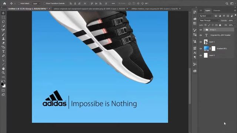Image resolution: width=237 pixels, height=133 pixels.
Task: Filter layers by adjustment layers icon
Action: [220, 16]
